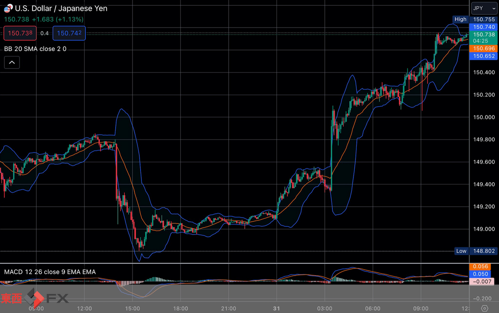The image size is (499, 313).
Task: Click the orange 0.056 MACD signal value
Action: [x=483, y=267]
